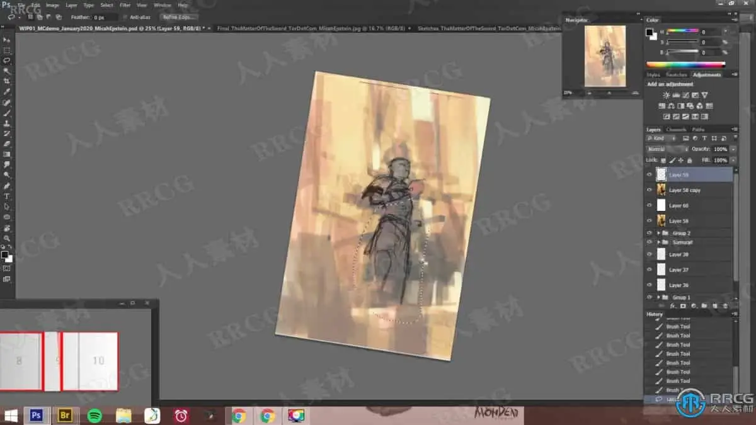Click the Navigator preview thumbnail
This screenshot has width=756, height=425.
(x=605, y=56)
